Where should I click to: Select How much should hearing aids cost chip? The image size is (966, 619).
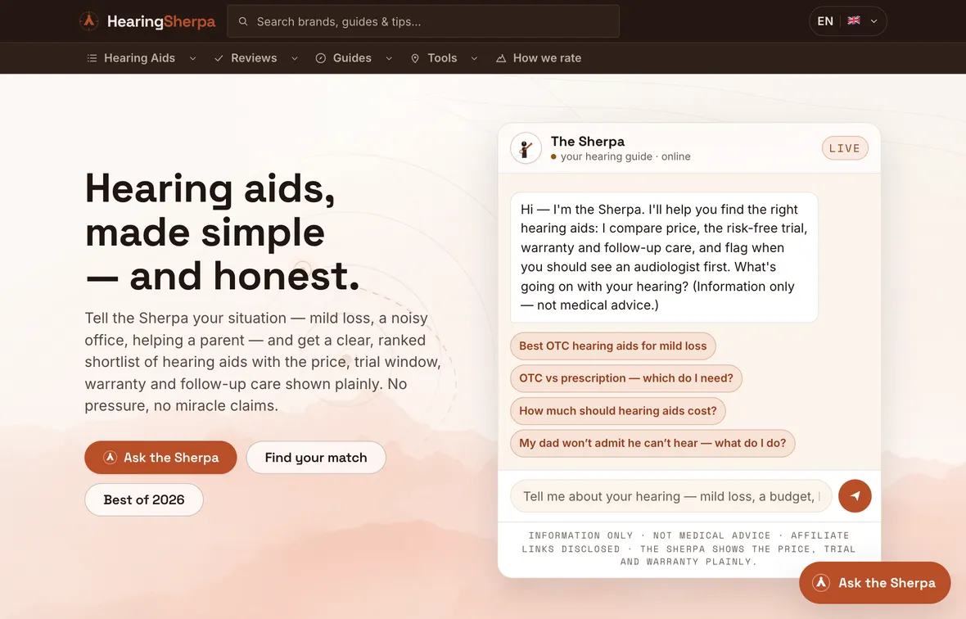618,411
